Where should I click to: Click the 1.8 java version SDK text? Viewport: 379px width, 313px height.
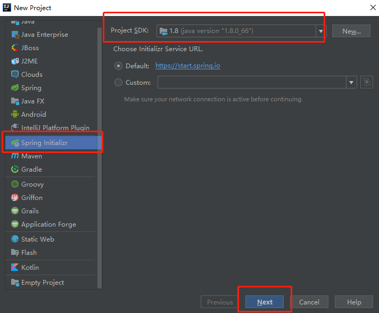(x=211, y=31)
